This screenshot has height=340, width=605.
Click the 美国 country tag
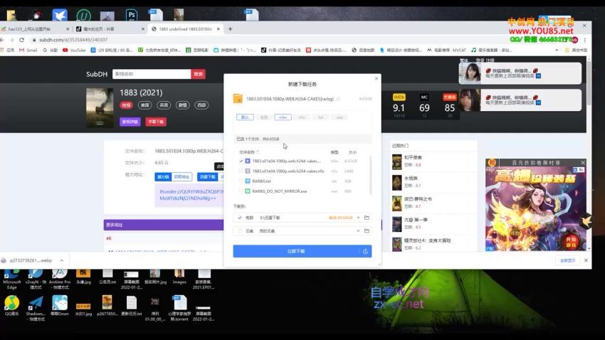(145, 105)
